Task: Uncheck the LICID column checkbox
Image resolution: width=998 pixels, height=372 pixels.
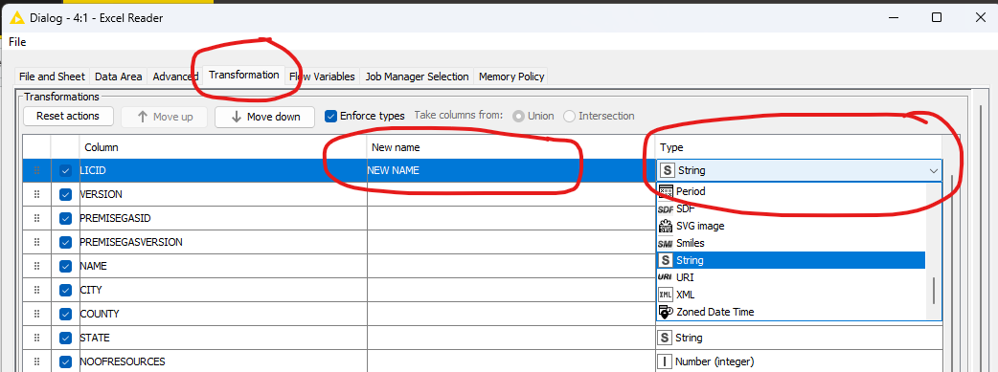Action: pyautogui.click(x=65, y=170)
